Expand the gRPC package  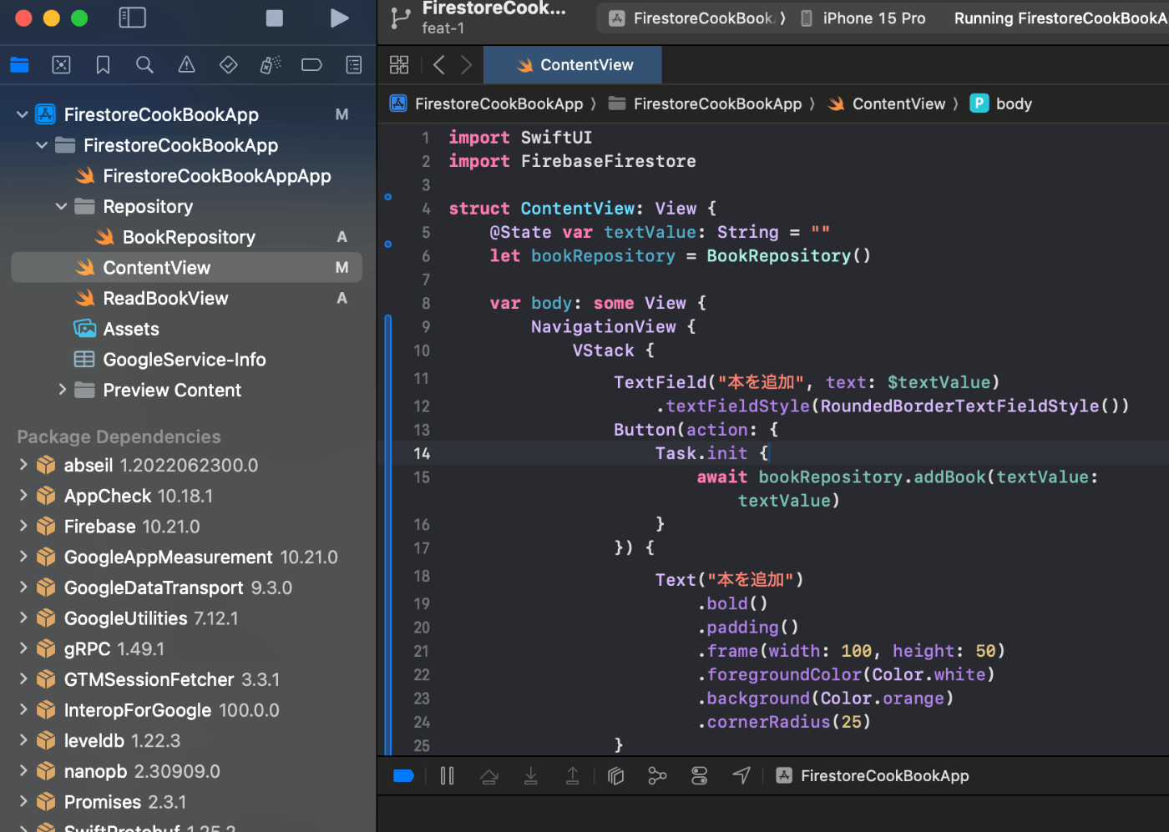[x=23, y=648]
